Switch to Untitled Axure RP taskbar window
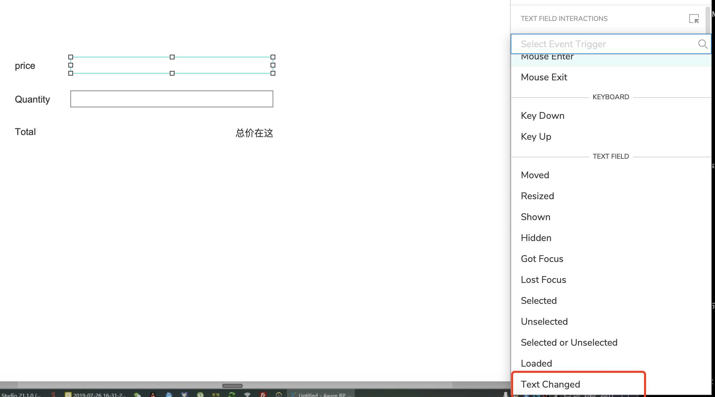The width and height of the screenshot is (715, 397). (x=321, y=394)
